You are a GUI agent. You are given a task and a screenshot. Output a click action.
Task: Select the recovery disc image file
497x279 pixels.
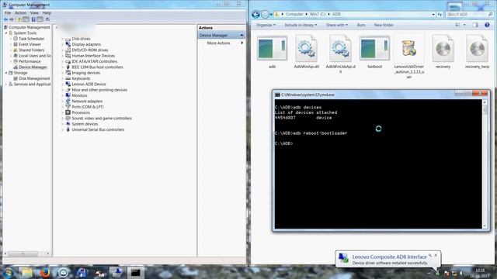tap(443, 48)
